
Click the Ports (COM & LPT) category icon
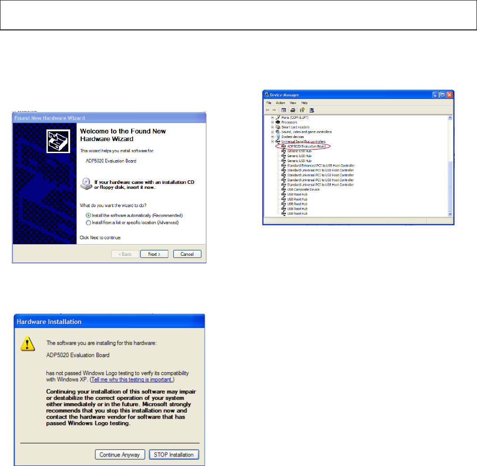(278, 117)
